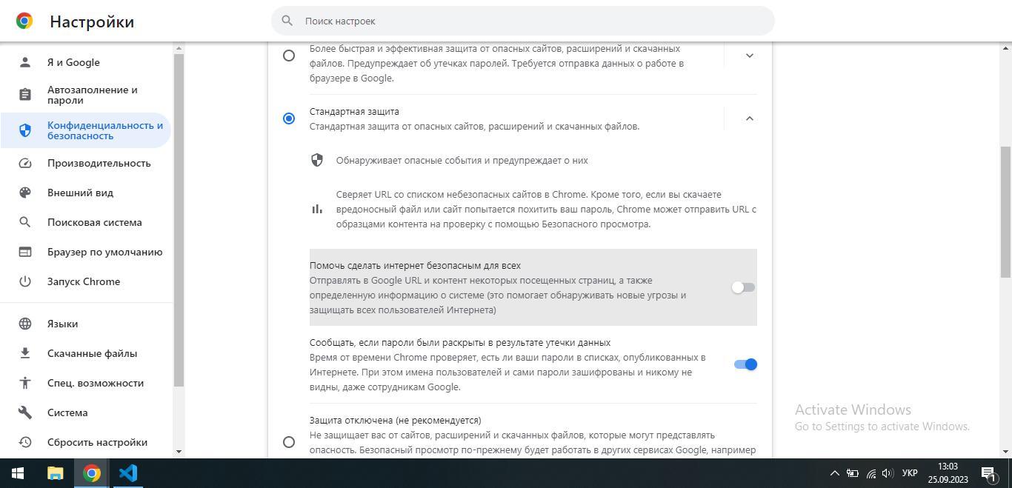
Task: Click the Запуск Chrome power icon
Action: (x=25, y=281)
